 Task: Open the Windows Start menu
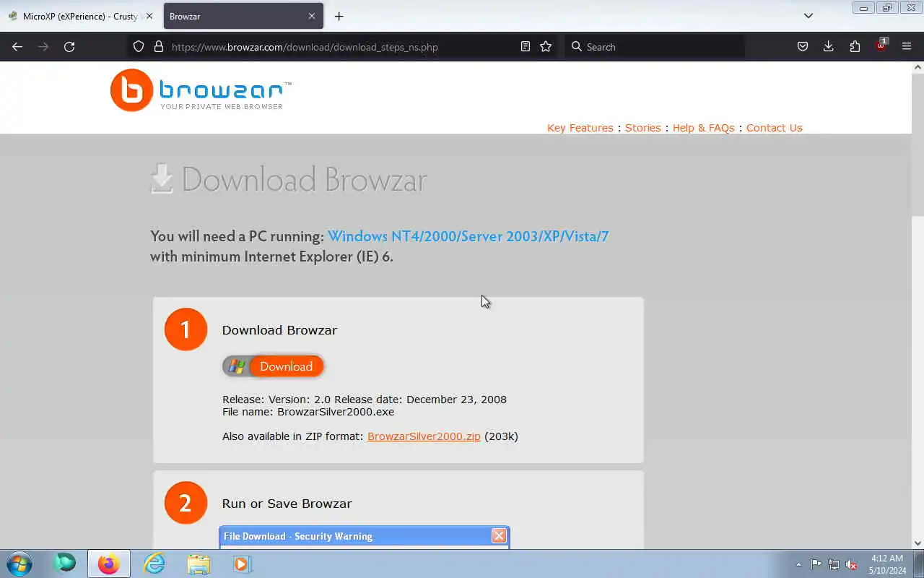pos(19,564)
